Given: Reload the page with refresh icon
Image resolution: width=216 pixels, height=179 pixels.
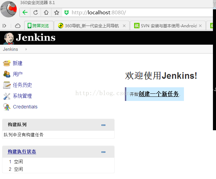Looking at the screenshot, I should (x=35, y=13).
